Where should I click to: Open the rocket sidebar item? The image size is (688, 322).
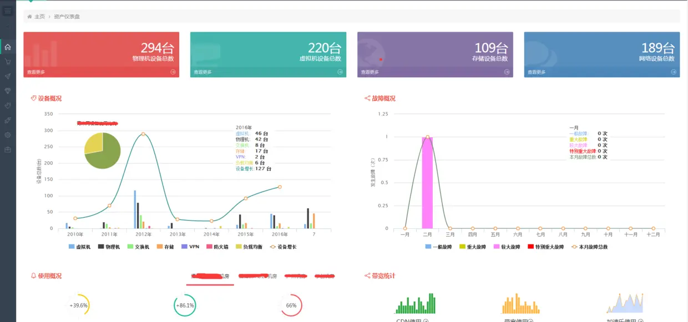pyautogui.click(x=8, y=120)
